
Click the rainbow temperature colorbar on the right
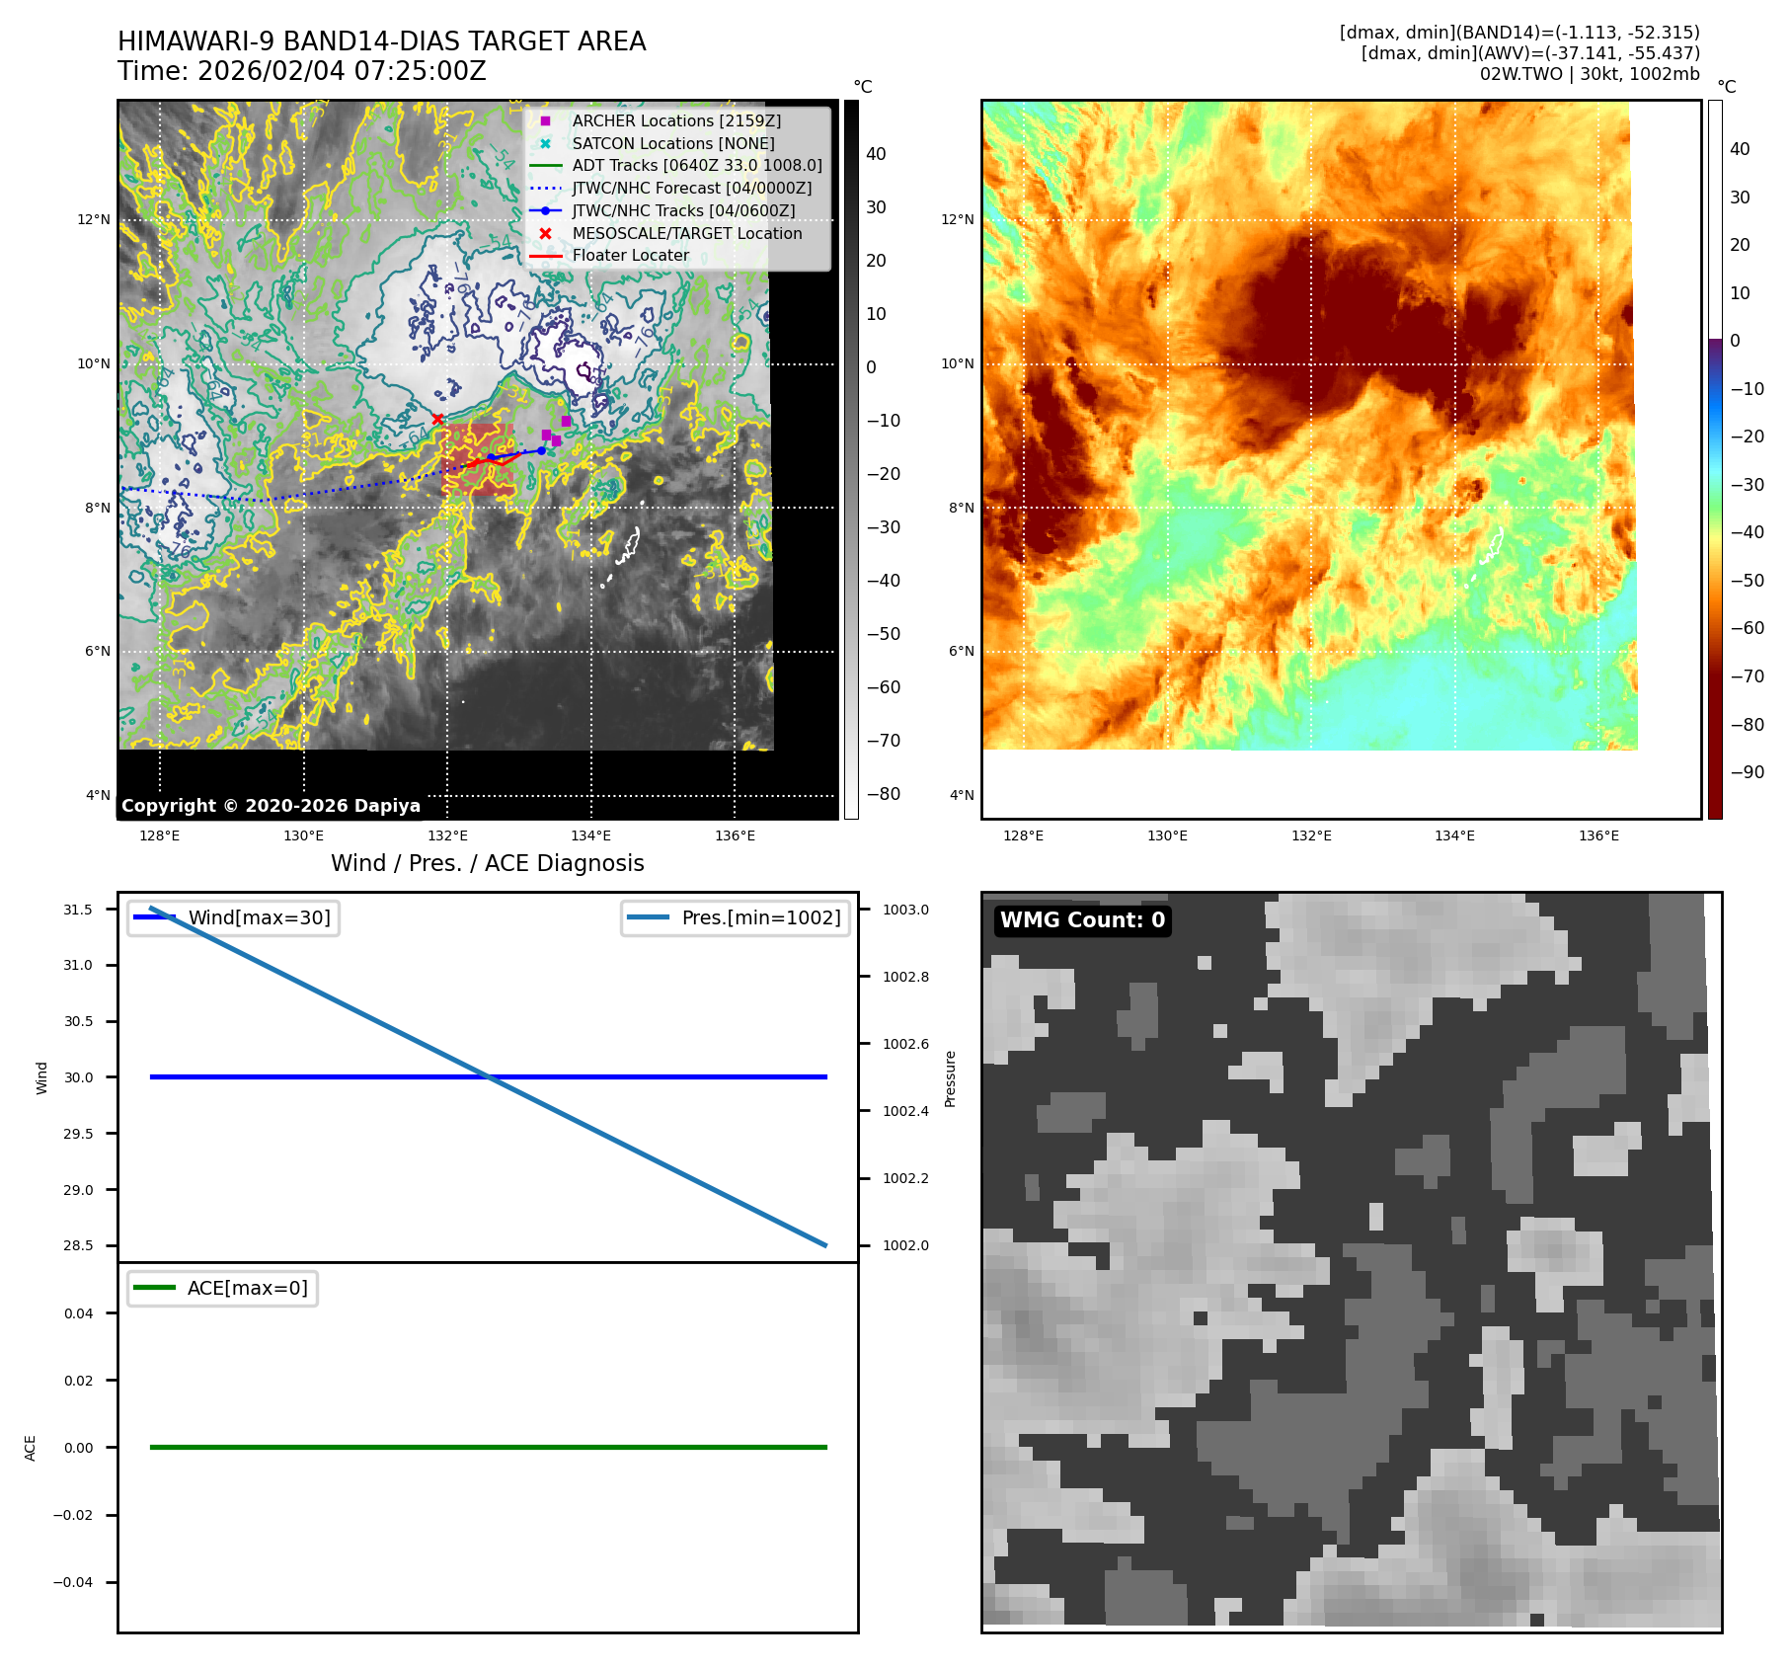[1715, 459]
